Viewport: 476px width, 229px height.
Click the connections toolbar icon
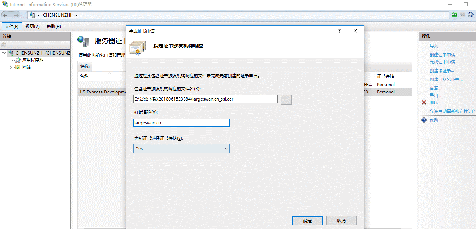click(4, 45)
